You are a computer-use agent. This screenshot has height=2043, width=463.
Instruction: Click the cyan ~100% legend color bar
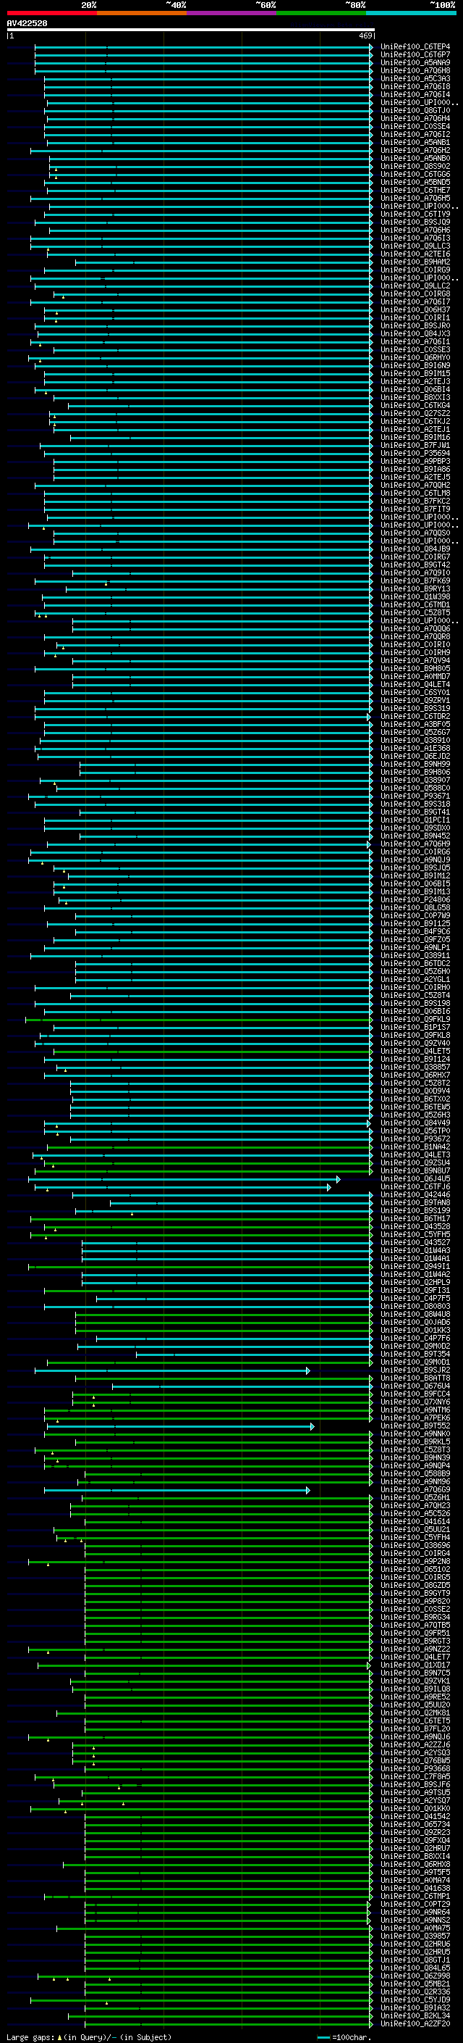[x=412, y=13]
